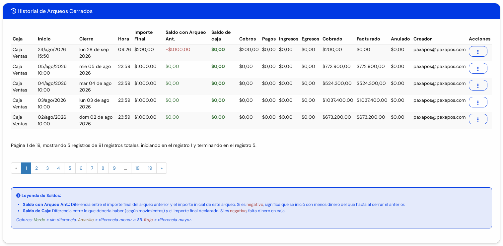Click the Facturado column header
Screen dimensions: 503x246
368,39
